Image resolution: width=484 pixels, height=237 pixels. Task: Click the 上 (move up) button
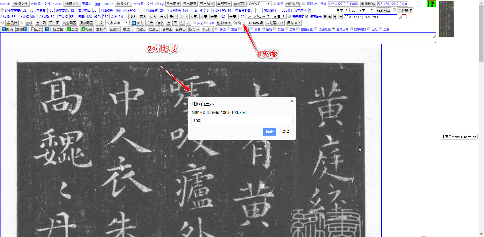[x=168, y=23]
